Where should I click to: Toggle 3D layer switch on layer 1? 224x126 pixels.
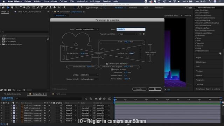tap(61, 105)
